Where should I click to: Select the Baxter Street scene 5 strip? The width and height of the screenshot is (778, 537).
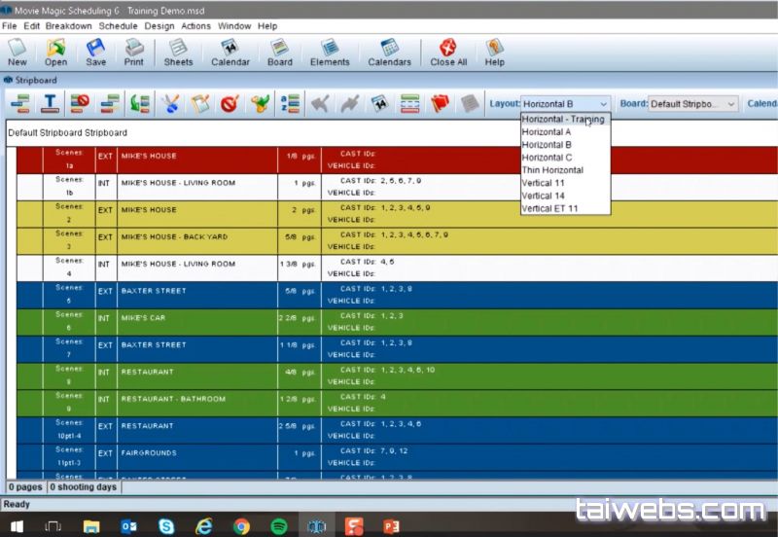coord(194,295)
